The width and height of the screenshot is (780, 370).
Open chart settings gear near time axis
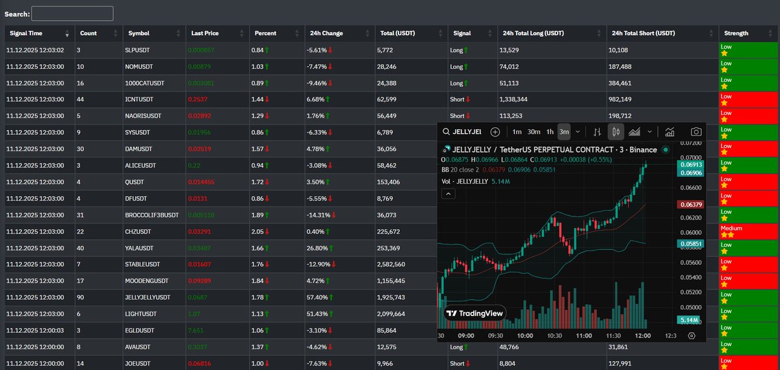(691, 336)
